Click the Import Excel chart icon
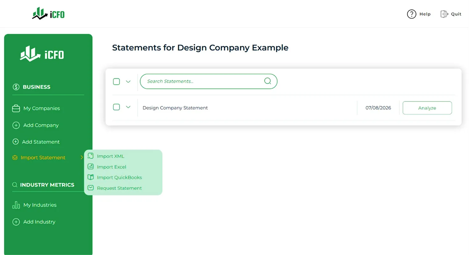This screenshot has width=469, height=255. tap(90, 167)
